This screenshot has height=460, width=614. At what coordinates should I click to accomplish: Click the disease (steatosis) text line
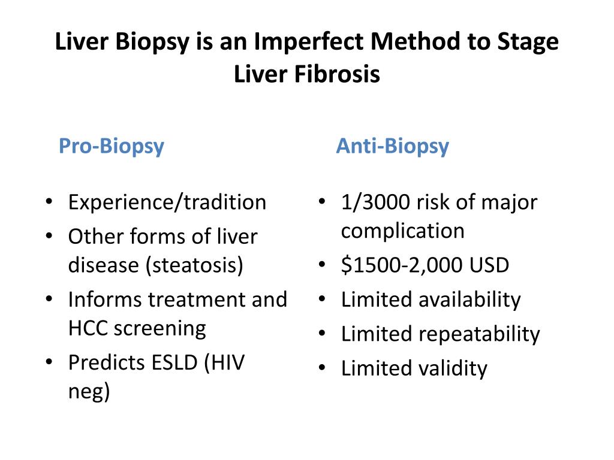(x=155, y=265)
